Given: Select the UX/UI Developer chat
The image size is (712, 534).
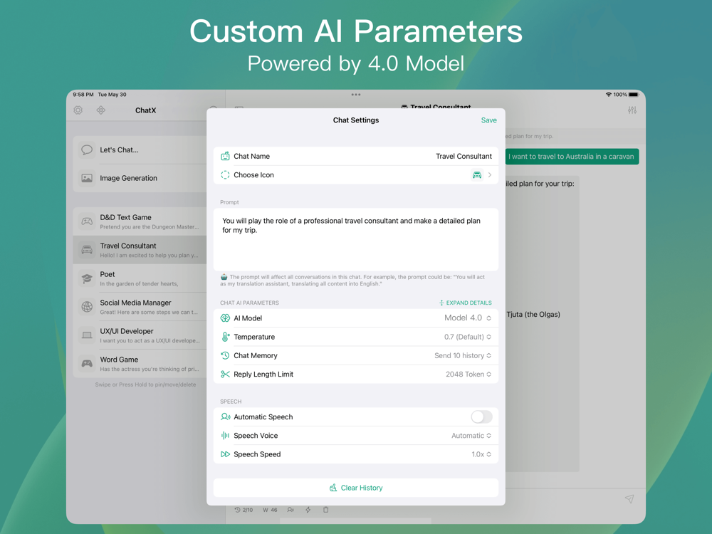Looking at the screenshot, I should (x=140, y=335).
